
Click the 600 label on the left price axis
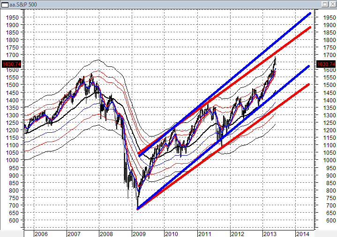[14, 220]
